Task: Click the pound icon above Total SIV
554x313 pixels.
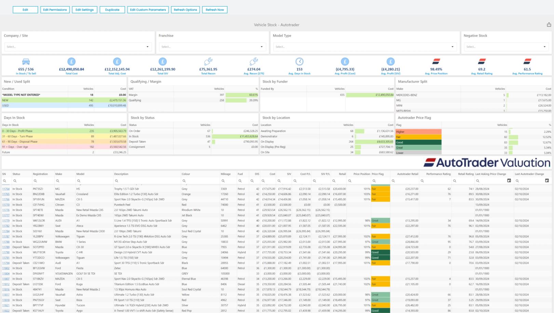Action: [x=163, y=61]
